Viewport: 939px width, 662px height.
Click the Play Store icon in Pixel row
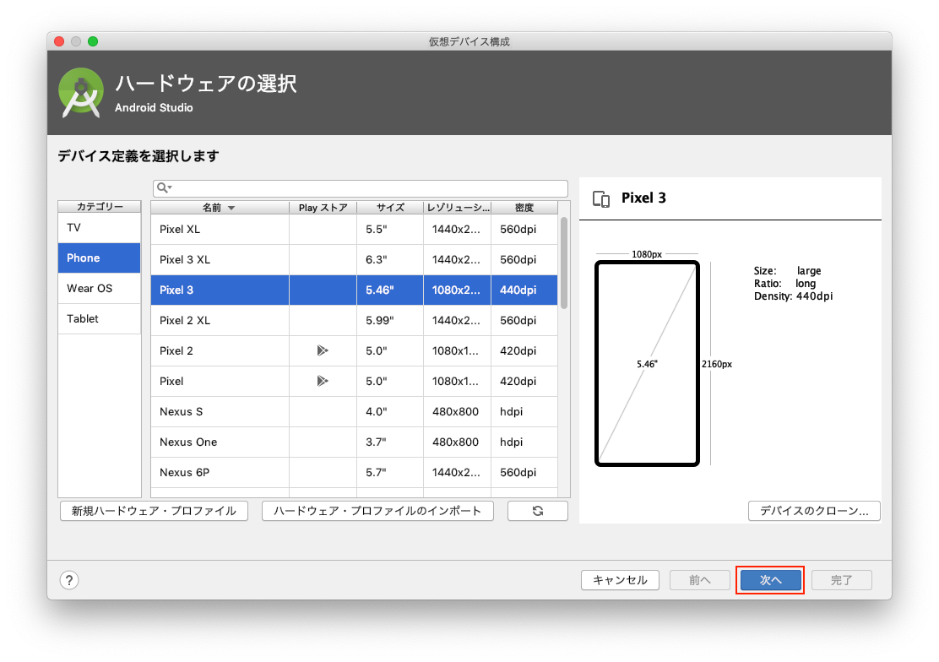tap(322, 381)
